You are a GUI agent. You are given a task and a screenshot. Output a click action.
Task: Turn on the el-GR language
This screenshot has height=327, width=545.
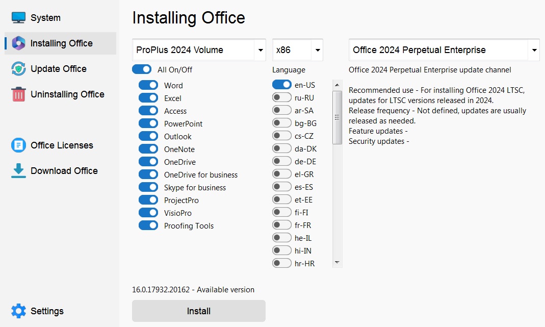[x=282, y=174]
